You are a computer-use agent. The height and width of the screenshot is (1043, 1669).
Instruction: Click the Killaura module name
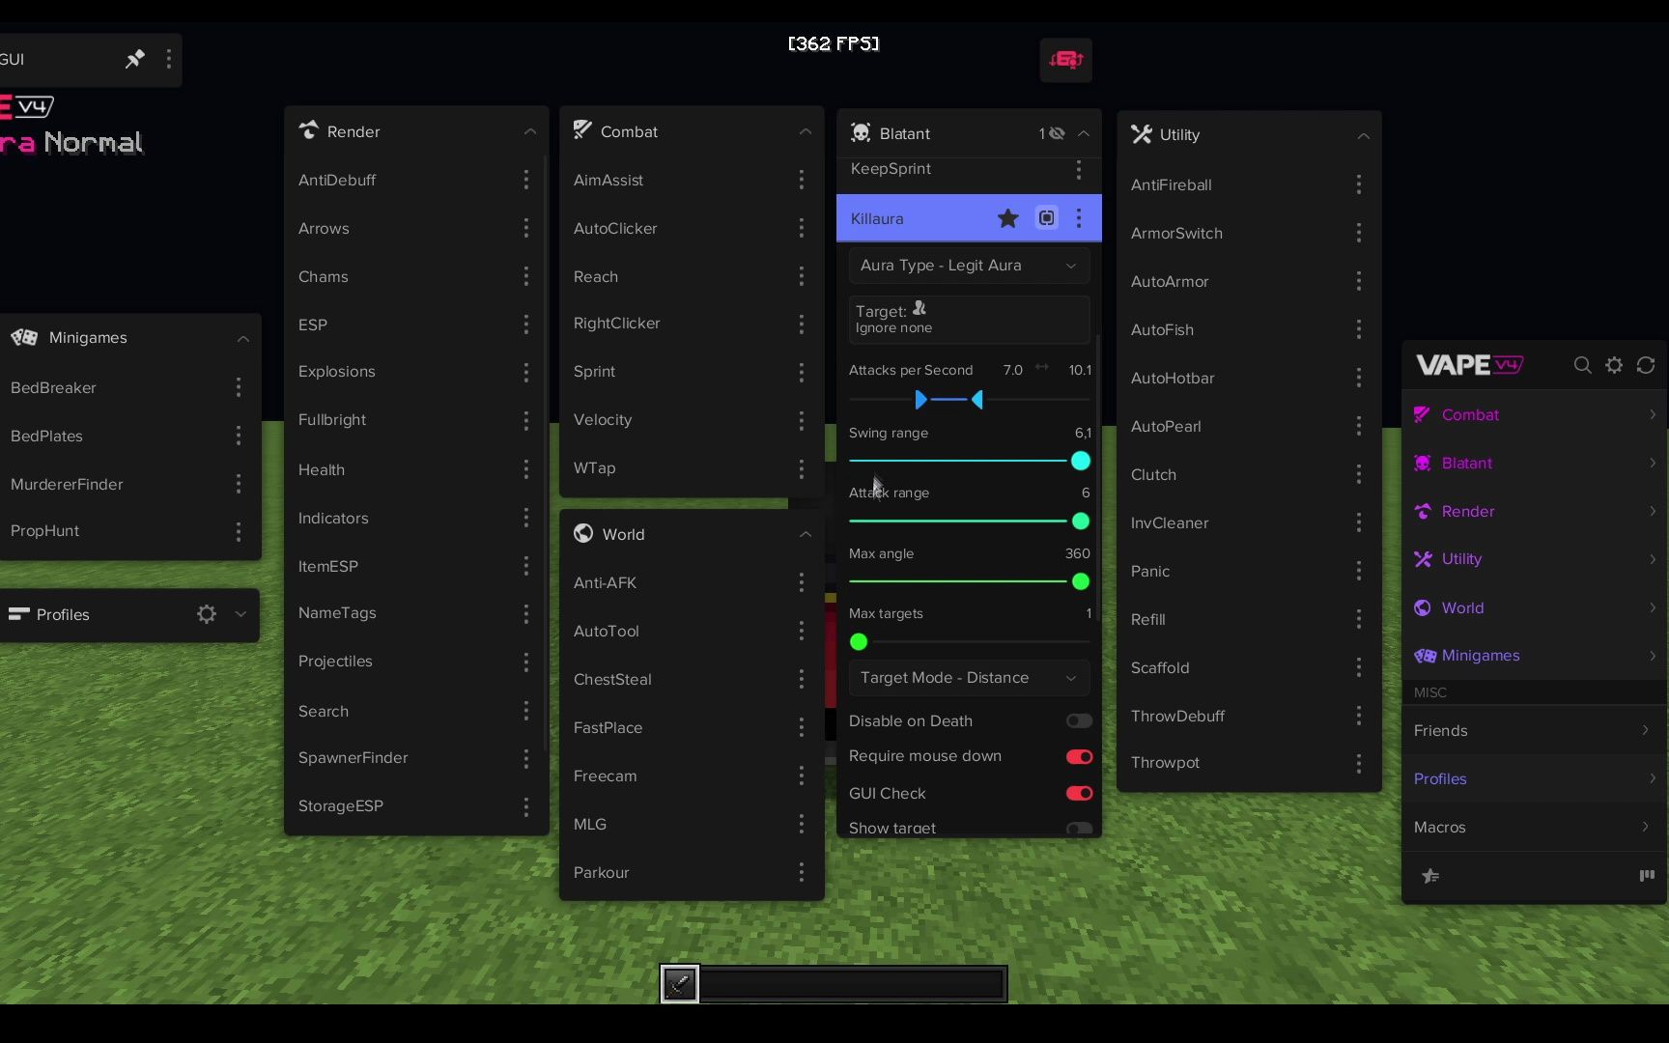click(x=877, y=218)
